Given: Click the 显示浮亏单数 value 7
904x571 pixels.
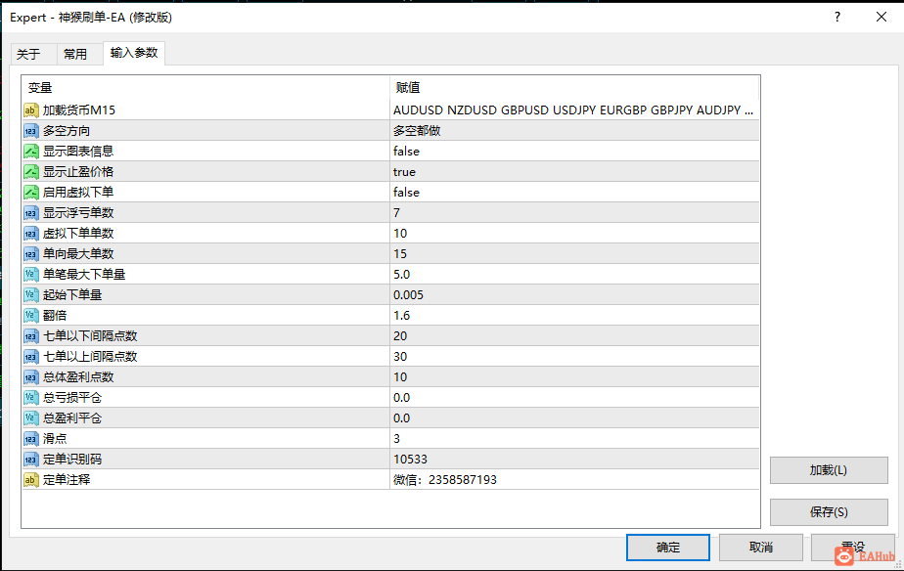Looking at the screenshot, I should pyautogui.click(x=396, y=213).
